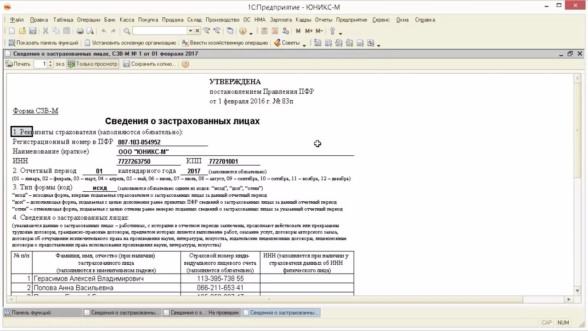Click the windows list icon in toolbar
588x331 pixels.
[x=230, y=31]
